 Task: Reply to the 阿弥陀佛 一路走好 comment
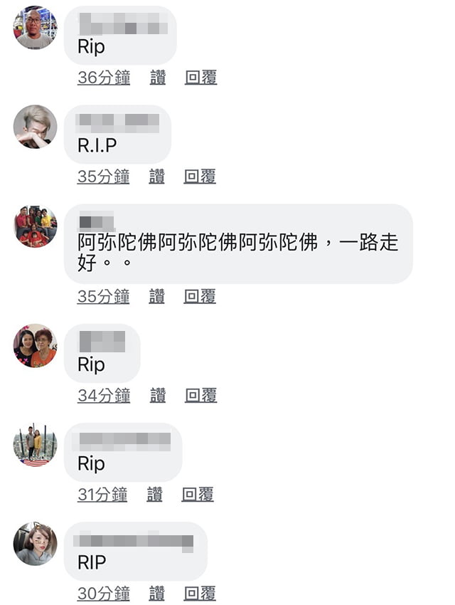click(x=200, y=296)
